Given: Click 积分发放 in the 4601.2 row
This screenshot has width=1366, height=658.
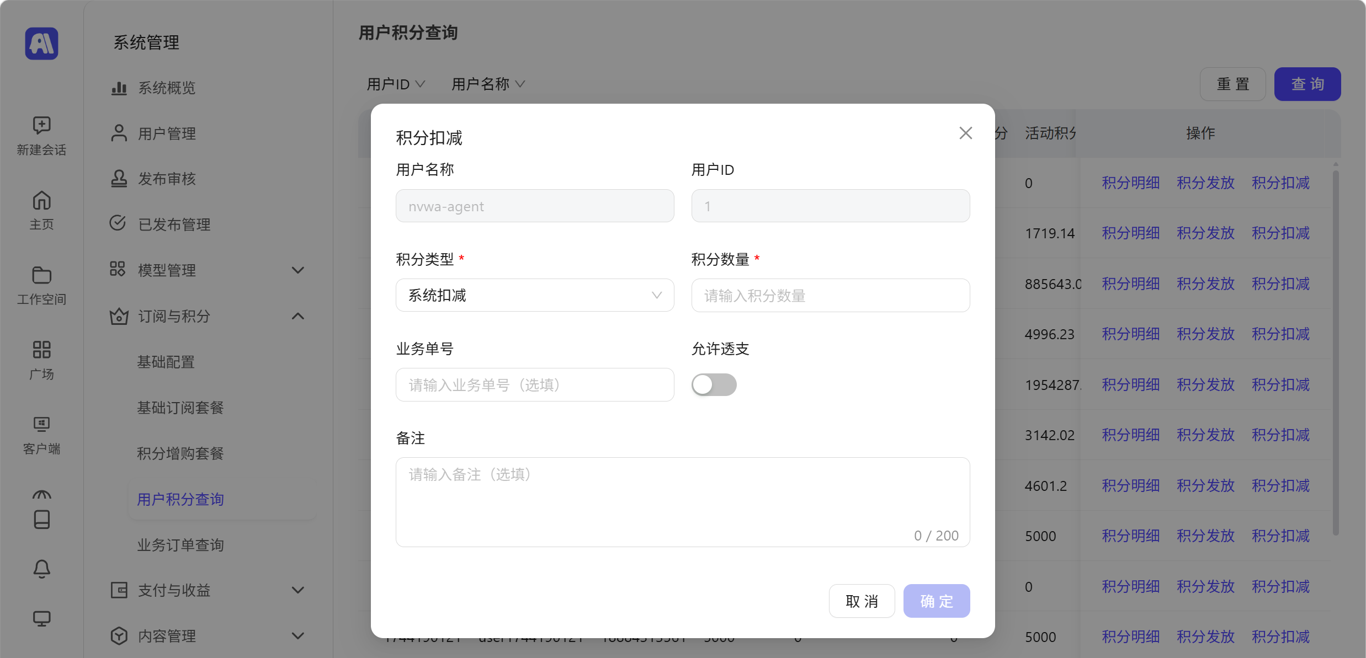Looking at the screenshot, I should pos(1205,485).
